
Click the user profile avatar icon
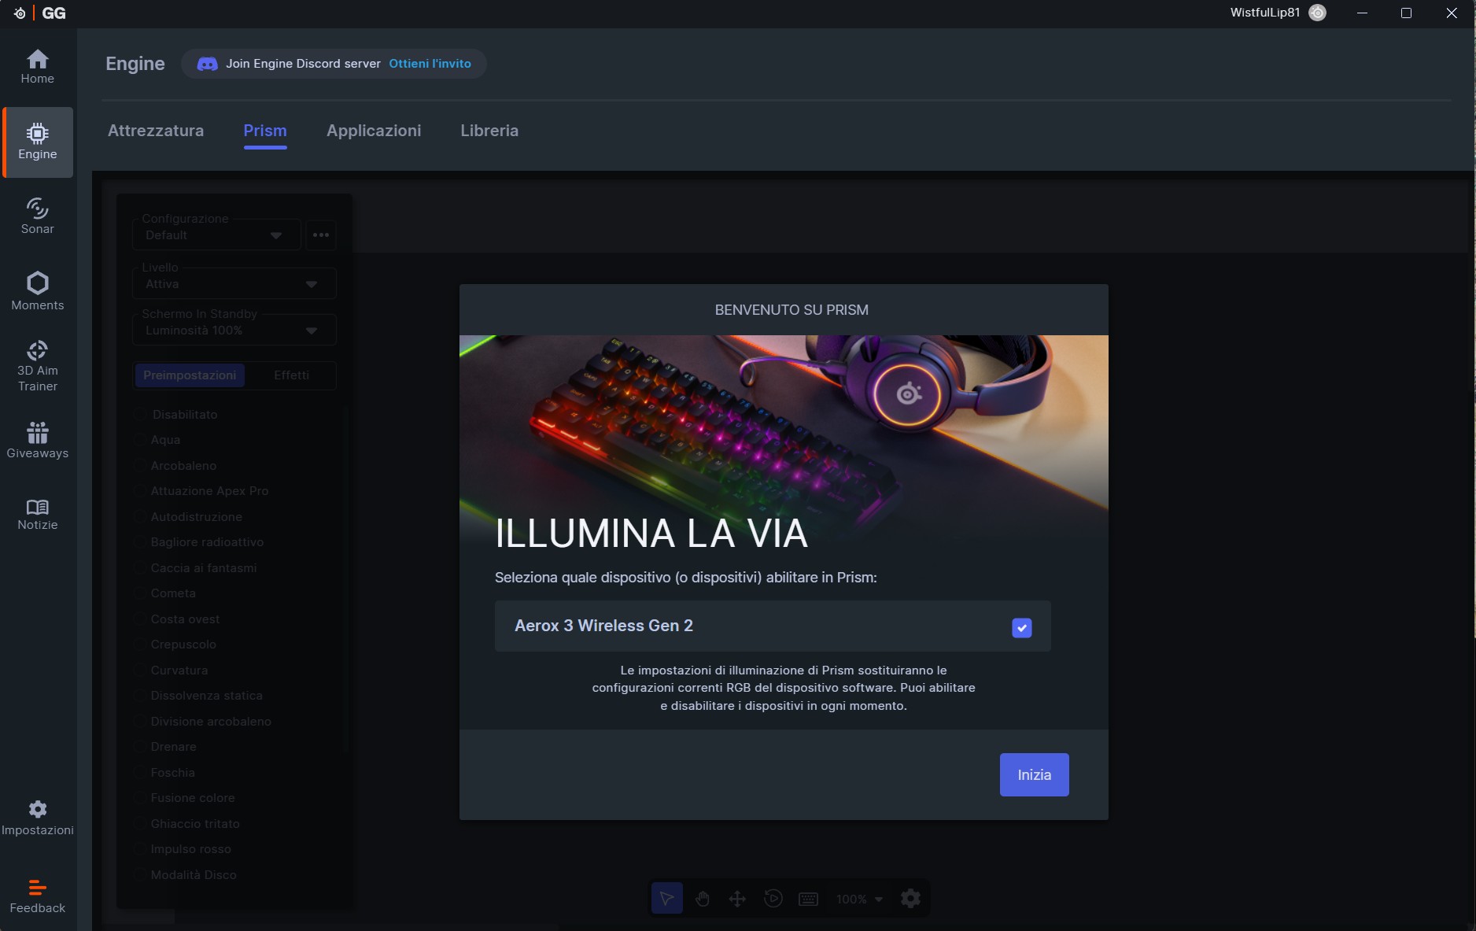[x=1317, y=13]
